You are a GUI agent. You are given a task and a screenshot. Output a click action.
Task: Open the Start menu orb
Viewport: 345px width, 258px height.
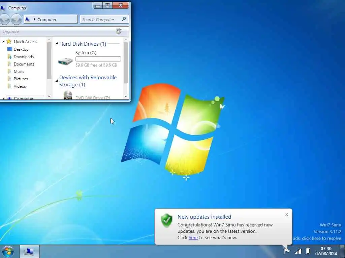coord(8,251)
